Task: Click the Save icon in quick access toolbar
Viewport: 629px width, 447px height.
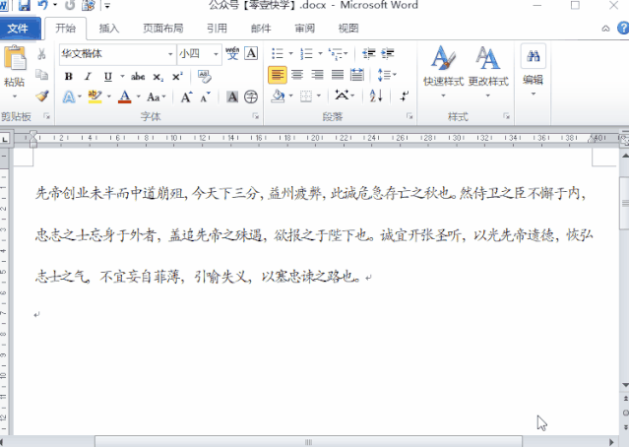Action: [27, 6]
